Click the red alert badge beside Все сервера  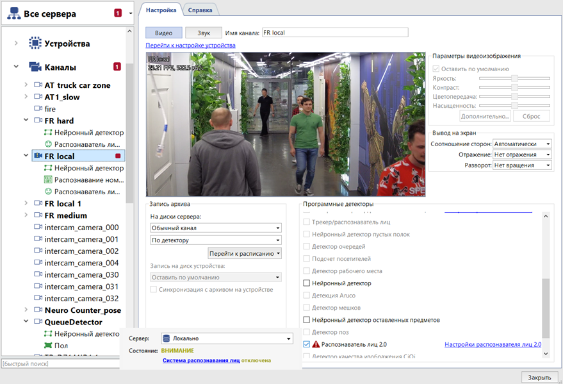click(118, 13)
